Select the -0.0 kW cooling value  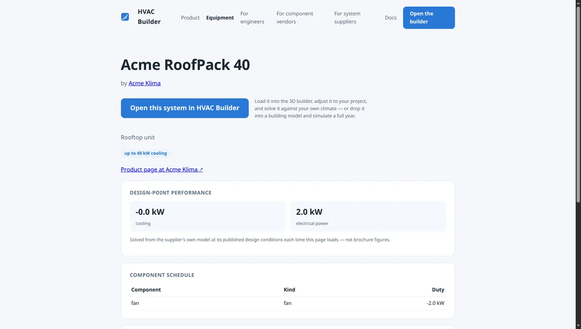pyautogui.click(x=150, y=212)
